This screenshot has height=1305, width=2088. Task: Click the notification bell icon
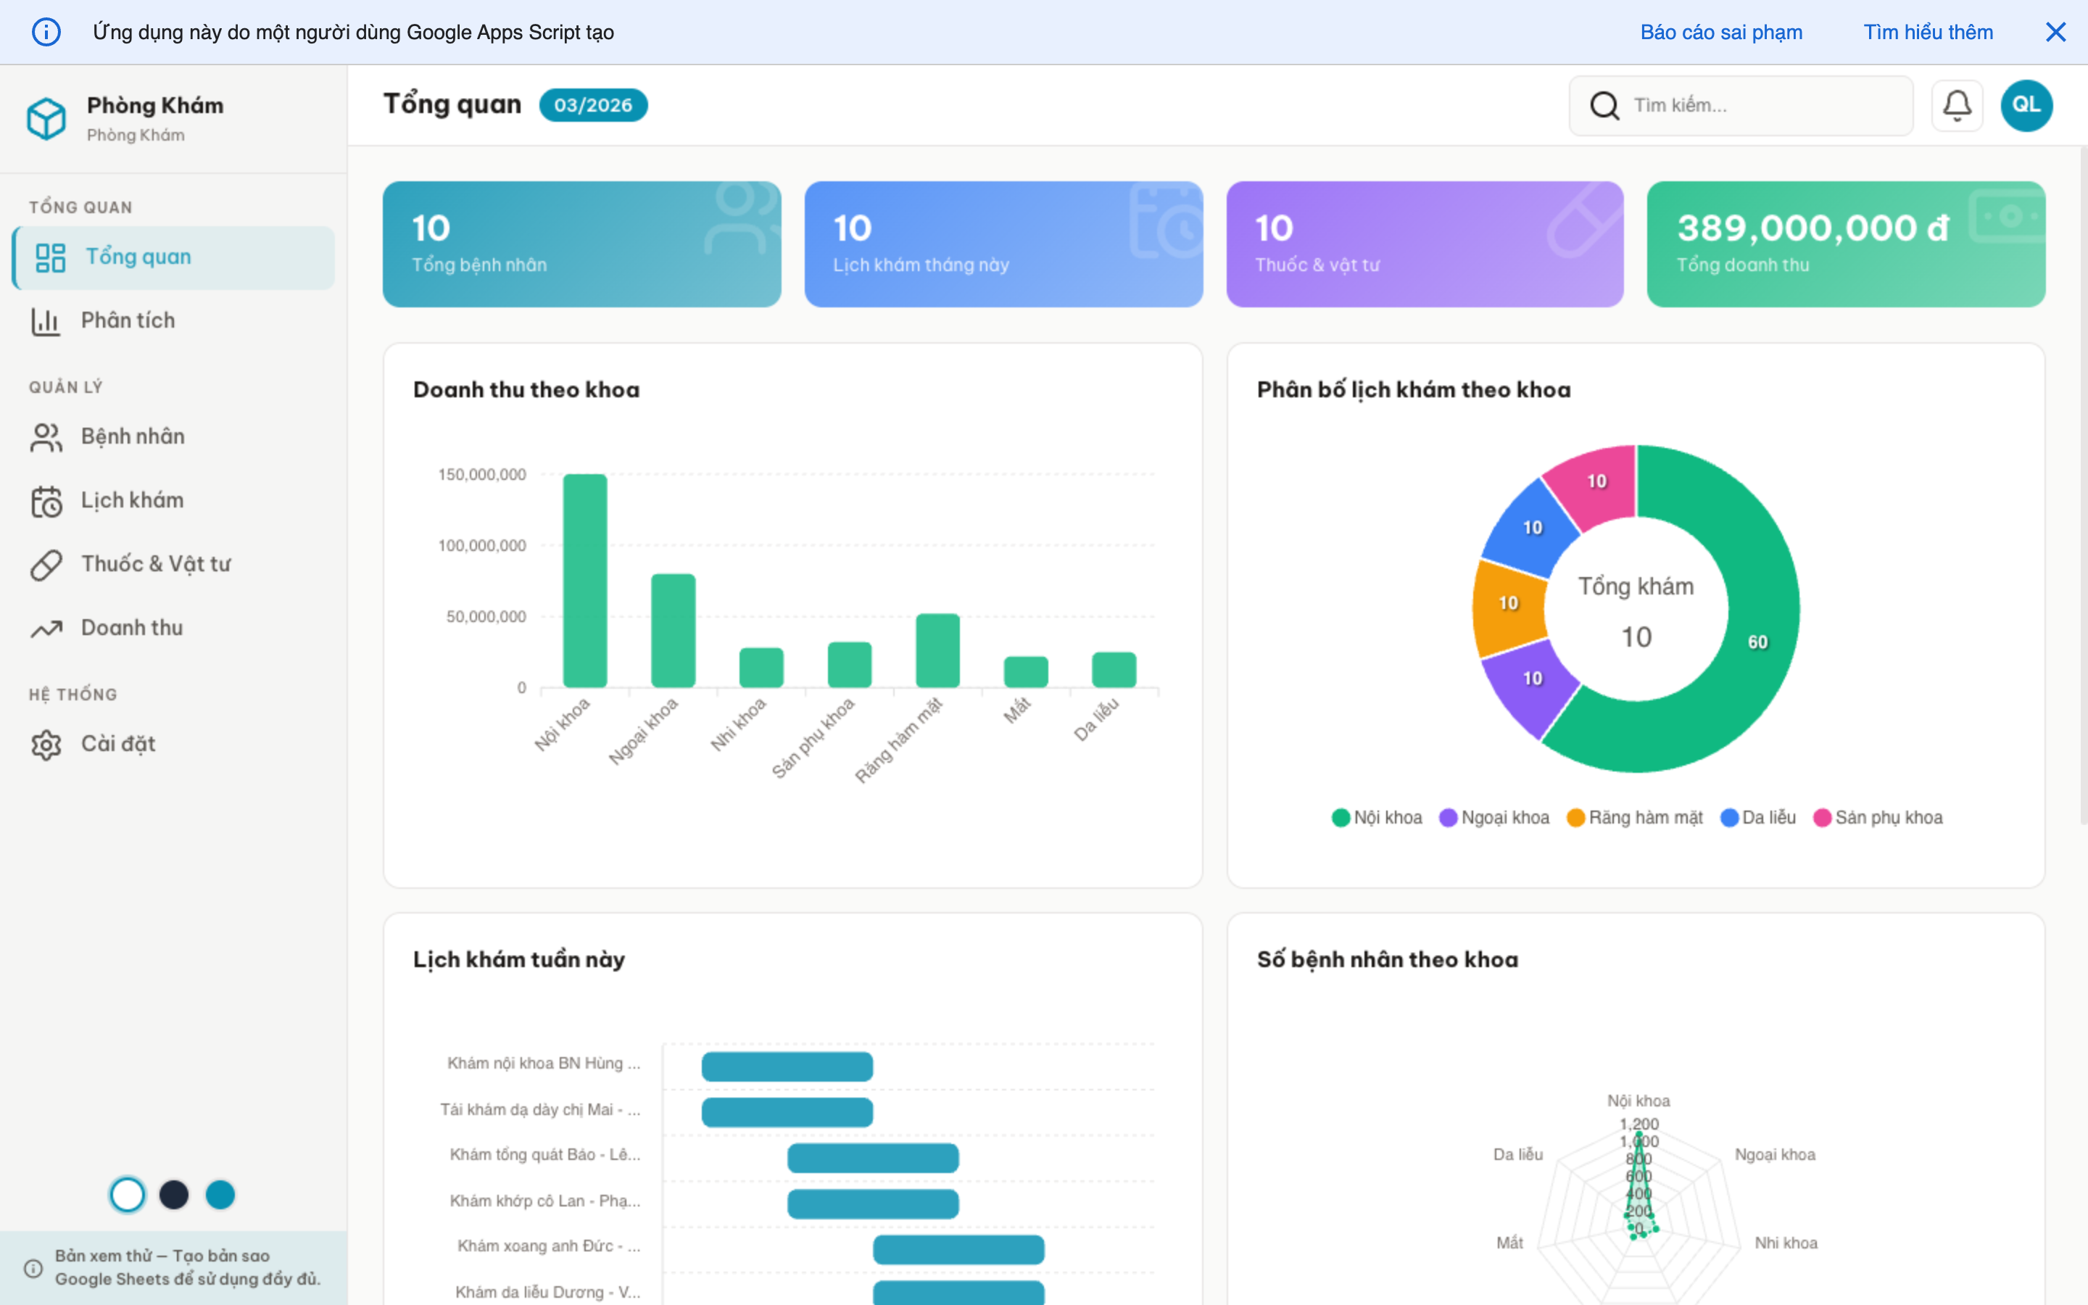click(x=1956, y=105)
